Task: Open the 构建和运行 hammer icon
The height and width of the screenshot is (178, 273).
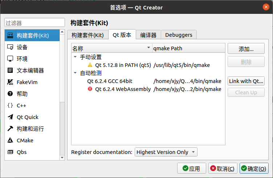Action: (x=10, y=128)
